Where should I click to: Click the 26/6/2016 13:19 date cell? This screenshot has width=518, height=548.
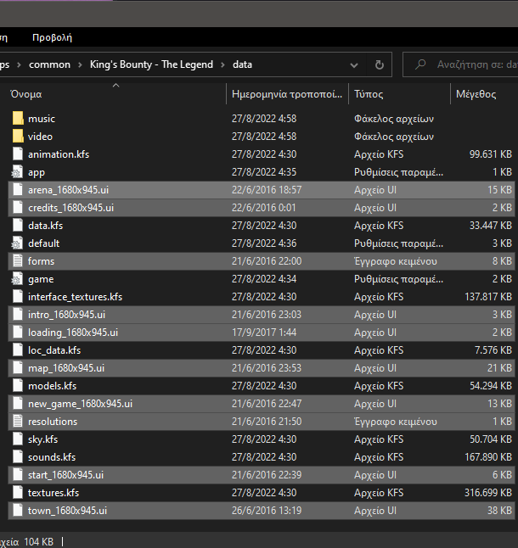pos(267,511)
